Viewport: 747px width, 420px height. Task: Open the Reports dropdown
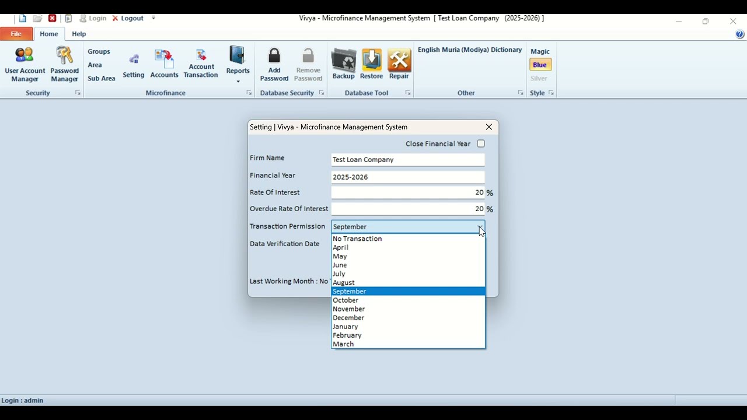click(x=238, y=65)
